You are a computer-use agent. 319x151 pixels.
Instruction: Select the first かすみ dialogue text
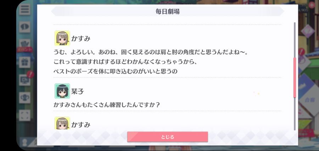coord(152,62)
